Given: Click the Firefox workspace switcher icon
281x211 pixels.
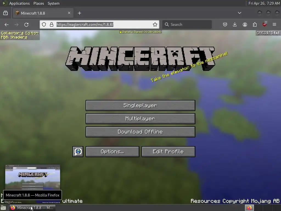Looking at the screenshot, I should pos(249,208).
